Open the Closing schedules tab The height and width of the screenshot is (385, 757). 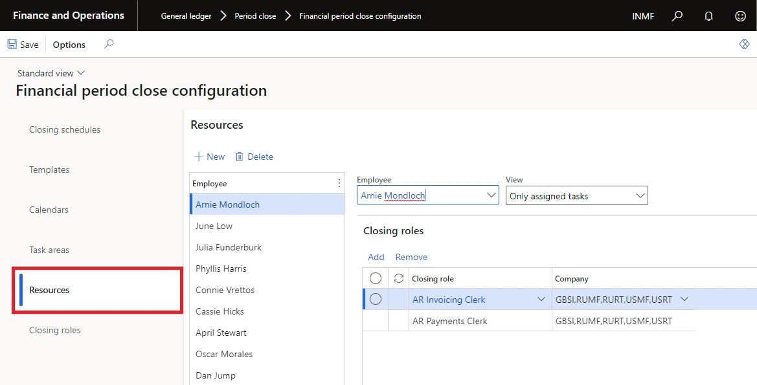(x=65, y=129)
